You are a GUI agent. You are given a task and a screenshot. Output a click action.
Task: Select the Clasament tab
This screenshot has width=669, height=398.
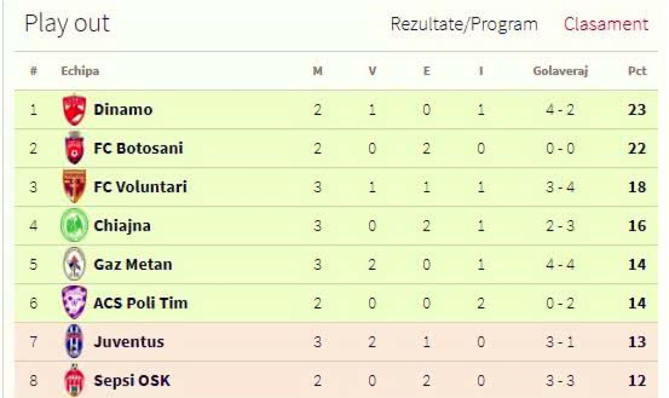[606, 24]
